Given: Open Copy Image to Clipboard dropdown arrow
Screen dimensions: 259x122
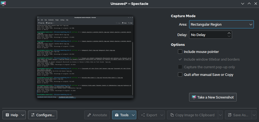Looking at the screenshot, I should click(x=220, y=115).
